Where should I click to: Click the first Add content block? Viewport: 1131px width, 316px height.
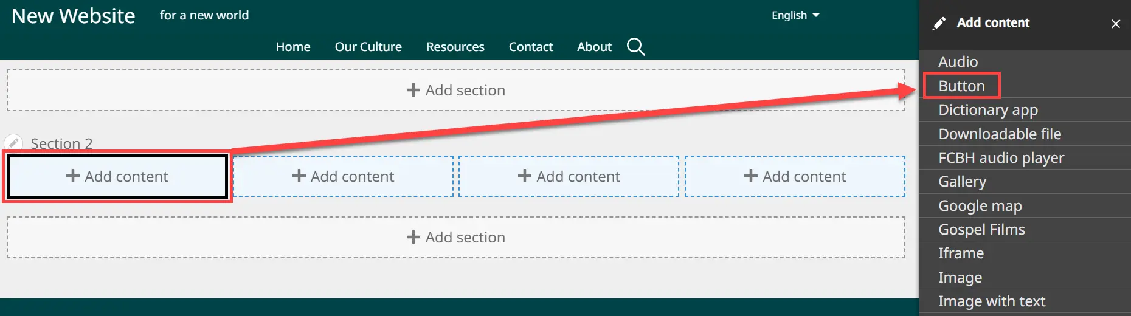point(117,176)
